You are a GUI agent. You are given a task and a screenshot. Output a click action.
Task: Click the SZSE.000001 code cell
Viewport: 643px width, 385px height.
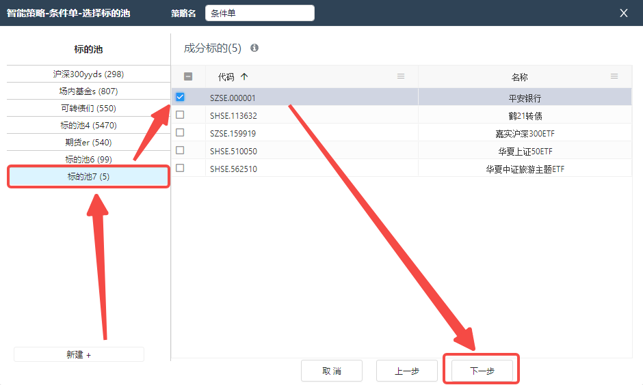pyautogui.click(x=311, y=98)
